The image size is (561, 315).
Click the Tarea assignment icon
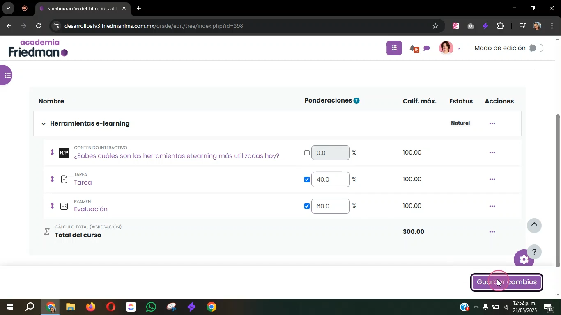(x=64, y=179)
